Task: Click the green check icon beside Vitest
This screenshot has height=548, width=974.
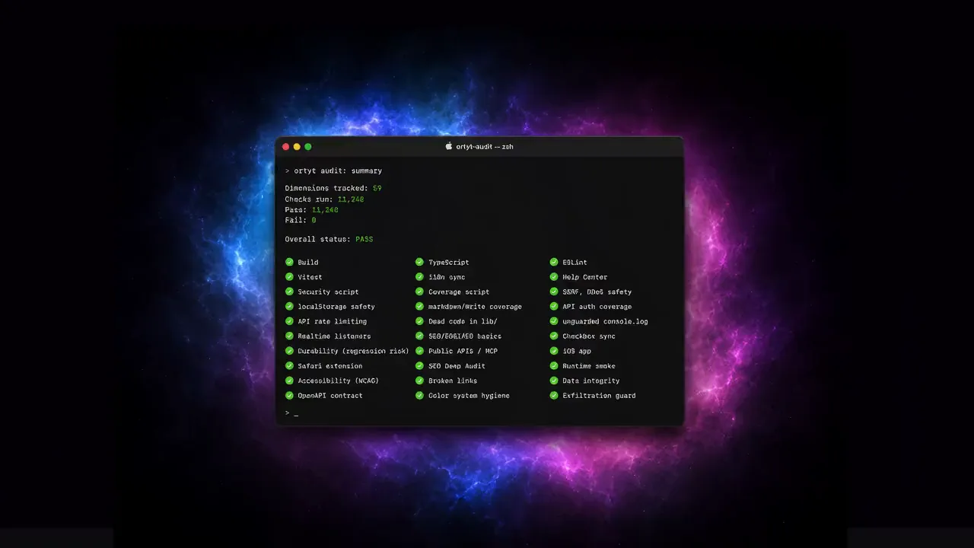Action: point(289,277)
